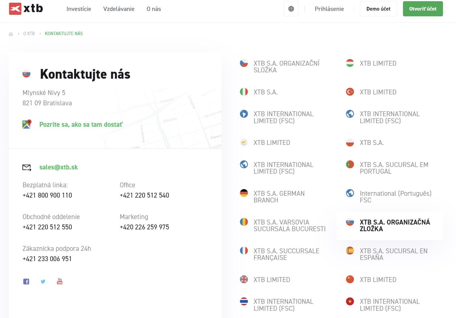Click the envelope email icon
The height and width of the screenshot is (318, 456).
click(x=27, y=167)
